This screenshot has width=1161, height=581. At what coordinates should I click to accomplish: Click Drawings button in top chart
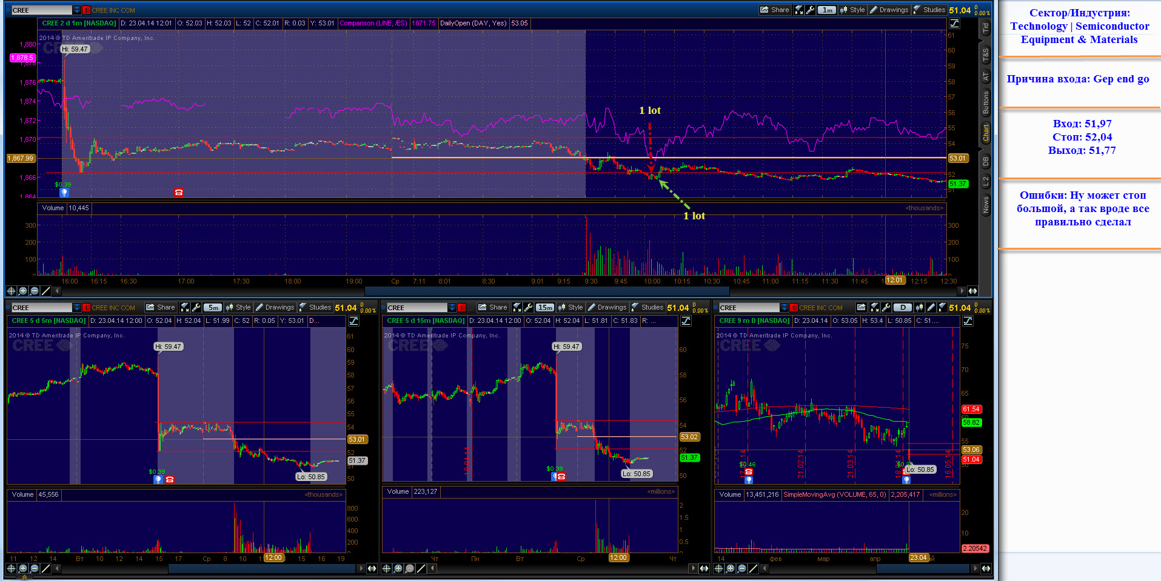point(889,10)
